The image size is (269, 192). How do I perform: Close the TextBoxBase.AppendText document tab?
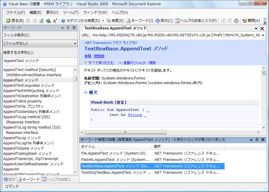point(262,29)
